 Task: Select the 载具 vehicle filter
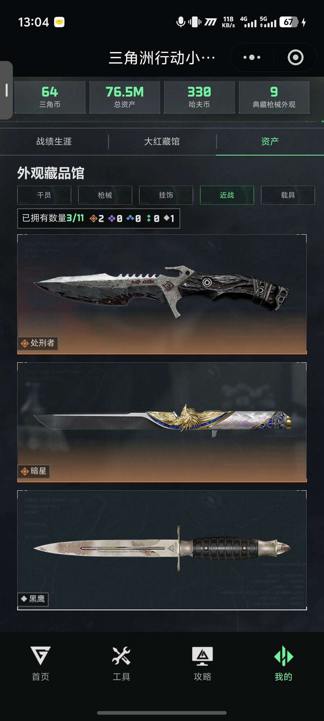click(288, 195)
